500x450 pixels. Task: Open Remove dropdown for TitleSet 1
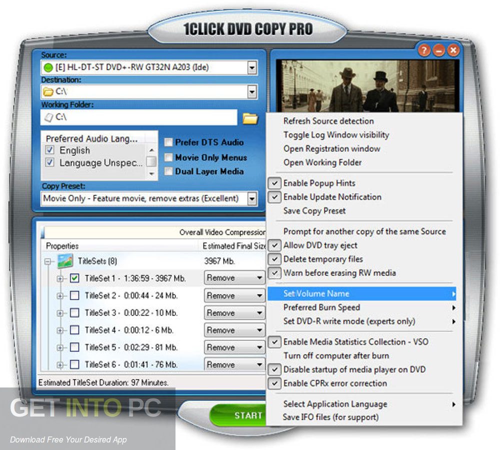tap(234, 278)
